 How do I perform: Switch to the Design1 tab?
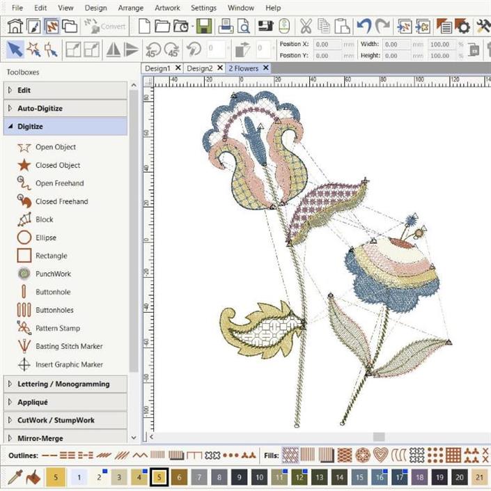157,68
